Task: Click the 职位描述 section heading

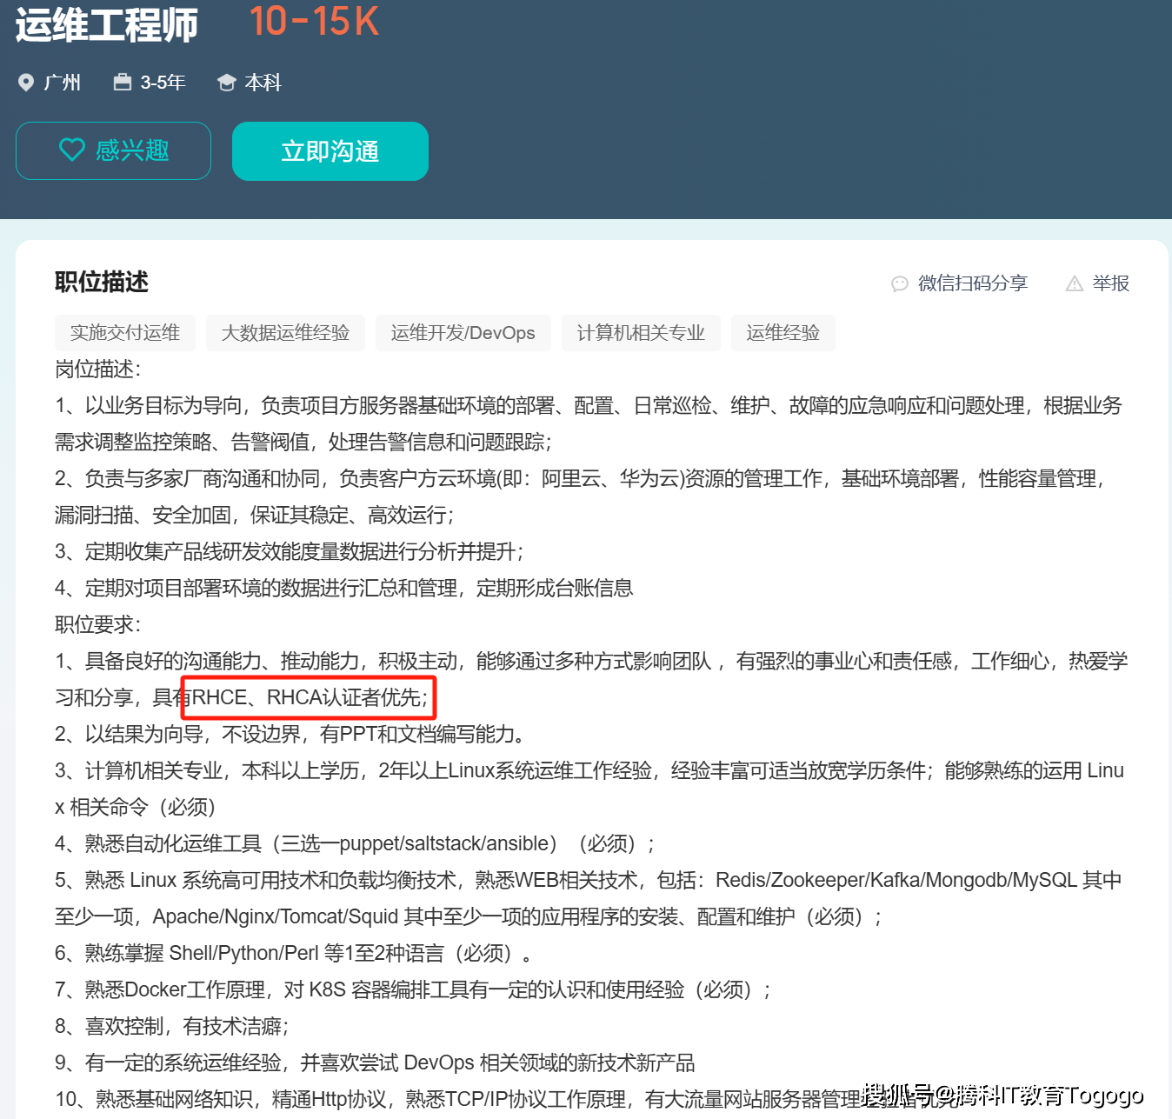Action: [101, 282]
